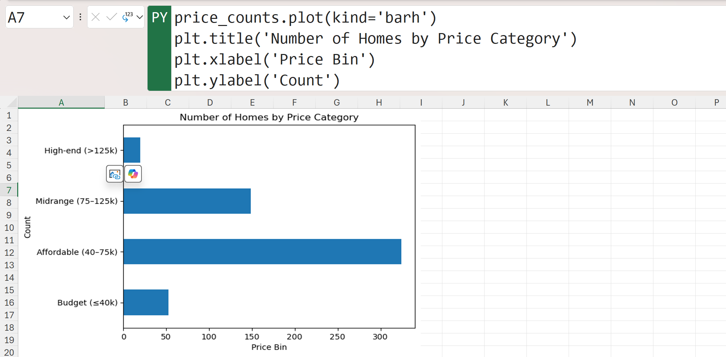This screenshot has height=357, width=726.
Task: Click the green PY badge
Action: click(x=159, y=18)
